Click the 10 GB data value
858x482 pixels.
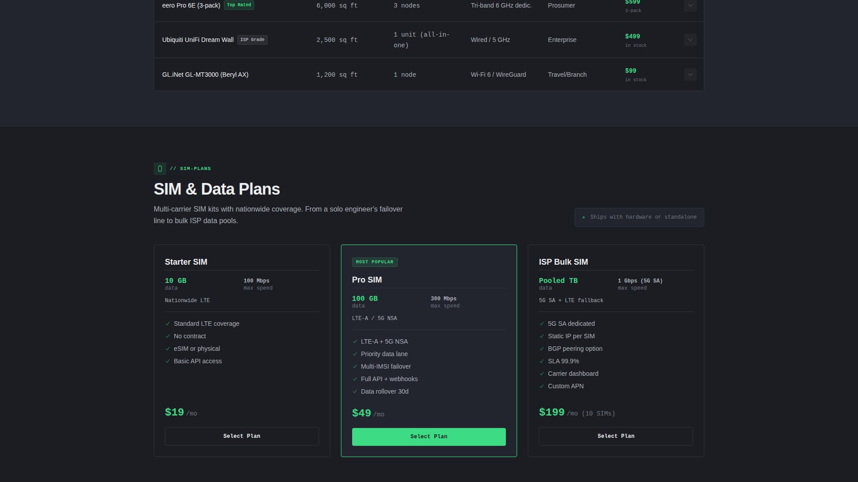click(176, 281)
